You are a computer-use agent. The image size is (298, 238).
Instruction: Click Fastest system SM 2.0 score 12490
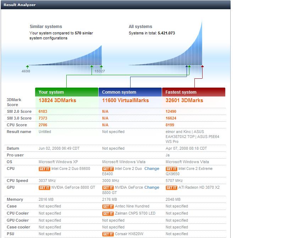click(x=171, y=111)
